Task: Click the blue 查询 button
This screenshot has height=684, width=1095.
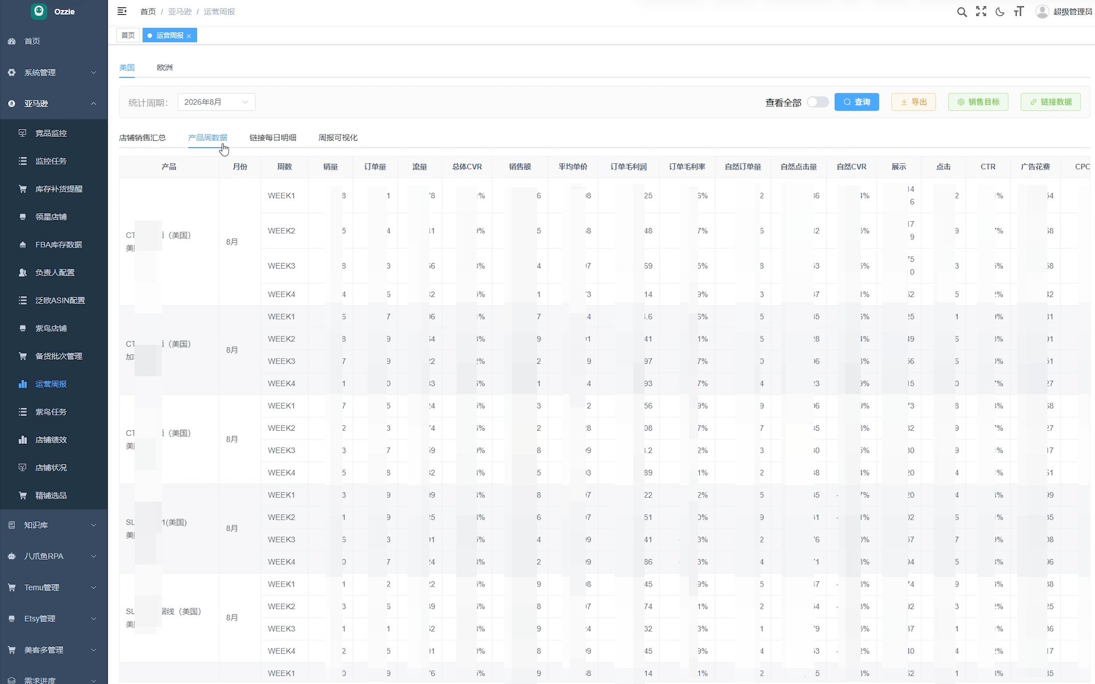Action: pos(857,102)
